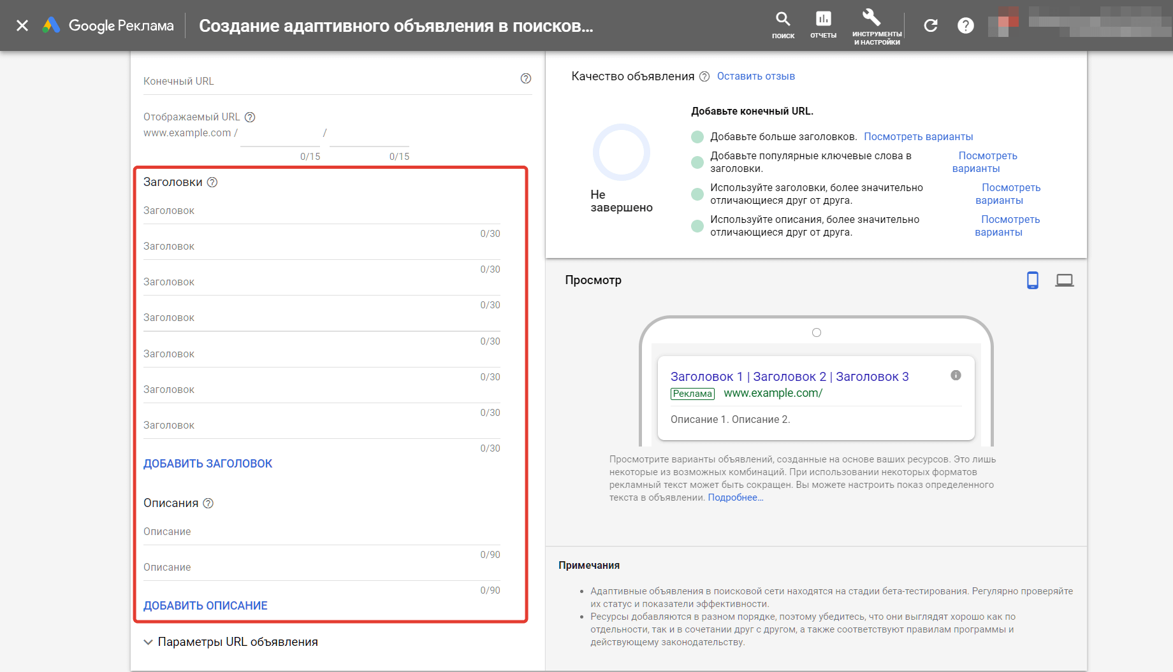Image resolution: width=1173 pixels, height=672 pixels.
Task: Click the info icon on the ad preview
Action: pyautogui.click(x=955, y=376)
